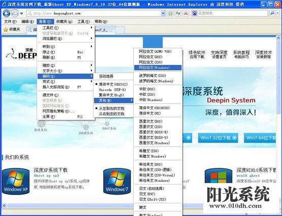
Task: Open a new blank tab
Action: coord(120,30)
